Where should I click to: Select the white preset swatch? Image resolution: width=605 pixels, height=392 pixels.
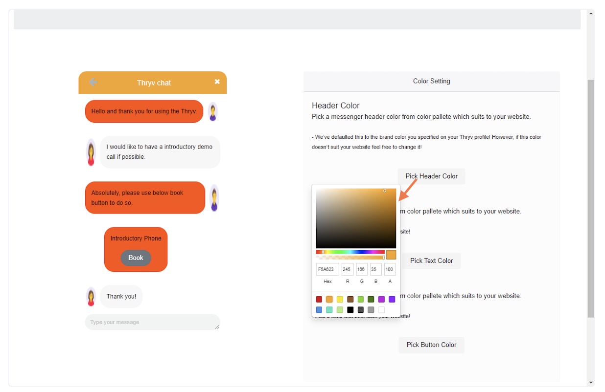[381, 310]
